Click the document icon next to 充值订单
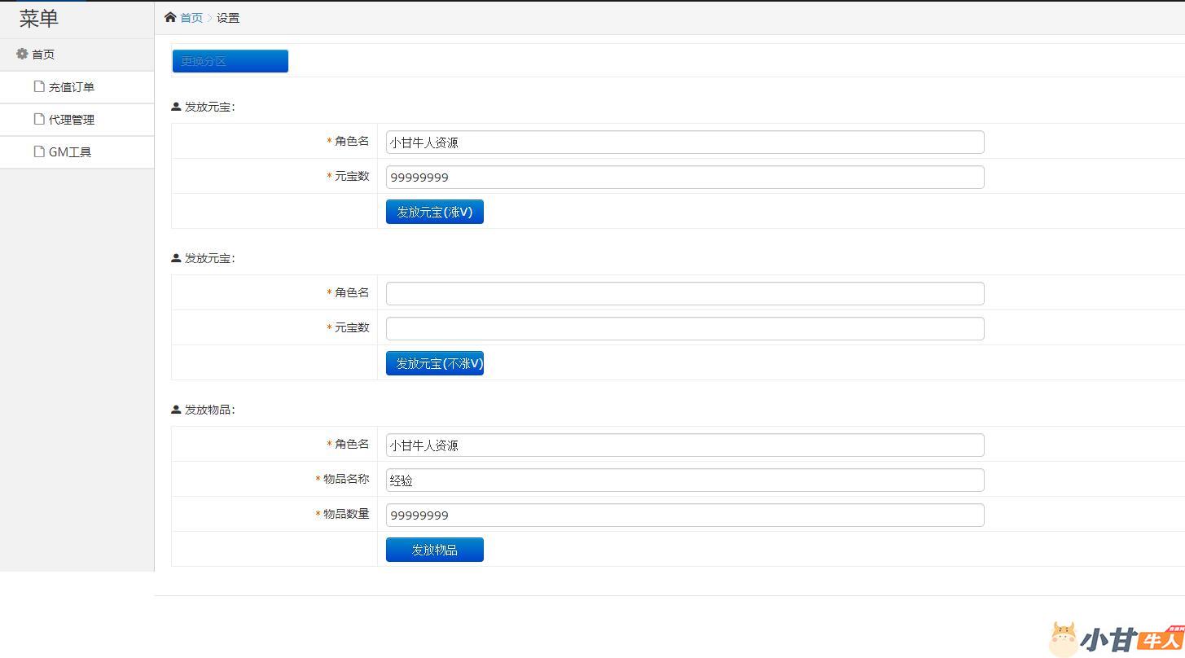Viewport: 1185px width, 658px height. (39, 86)
